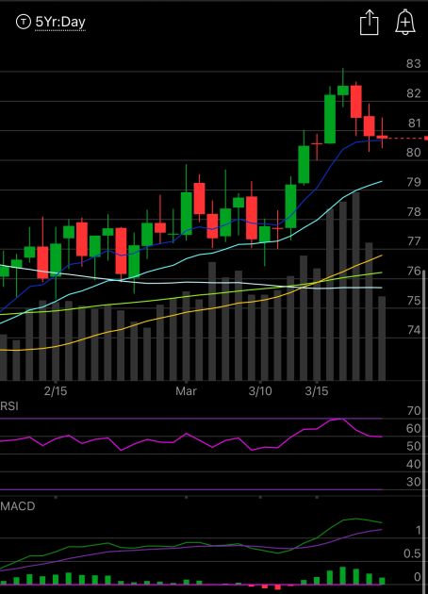Tap the RSI 30 level label
This screenshot has height=594, width=428.
(x=414, y=482)
